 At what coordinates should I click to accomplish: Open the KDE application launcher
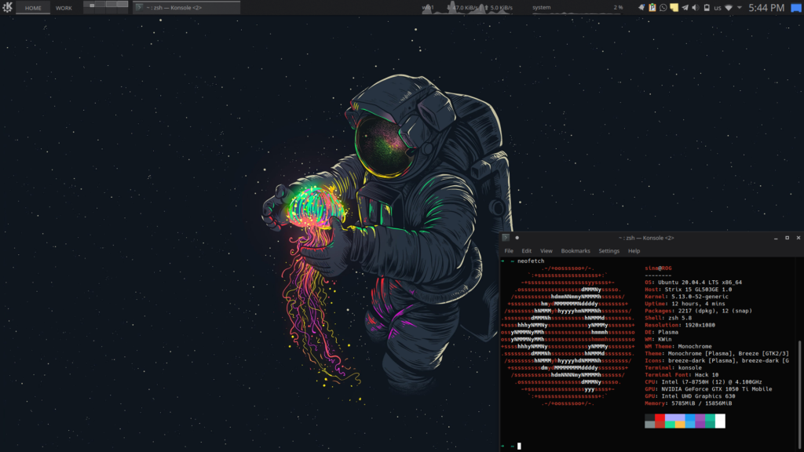click(x=7, y=7)
